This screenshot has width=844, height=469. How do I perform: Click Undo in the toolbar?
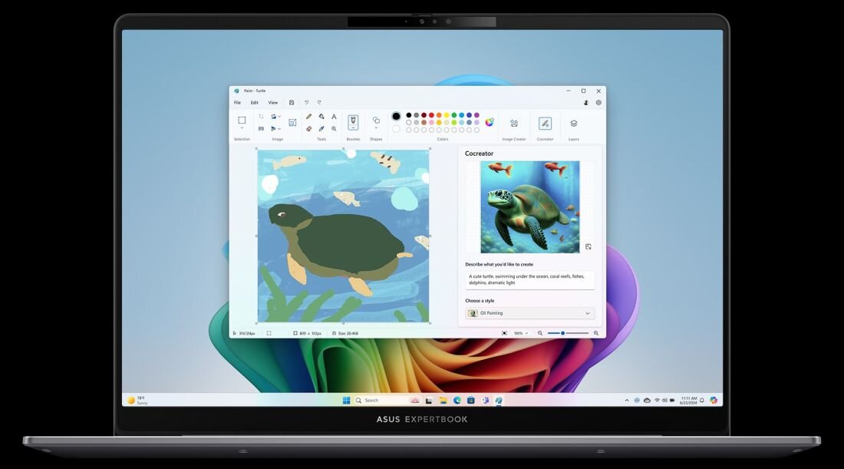click(306, 102)
